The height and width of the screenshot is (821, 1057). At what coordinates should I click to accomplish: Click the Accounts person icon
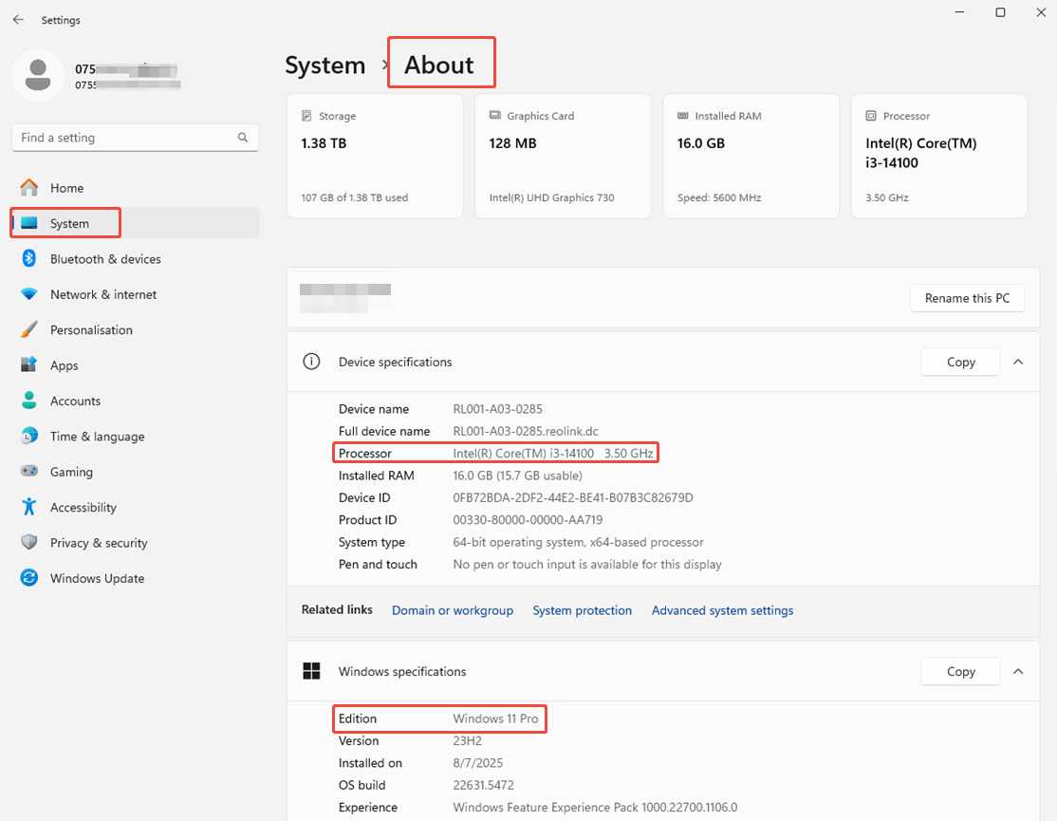click(x=29, y=401)
